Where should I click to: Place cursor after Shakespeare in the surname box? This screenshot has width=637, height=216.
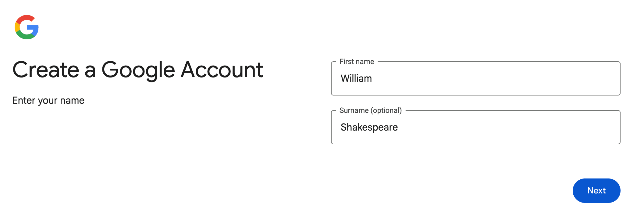(x=399, y=127)
